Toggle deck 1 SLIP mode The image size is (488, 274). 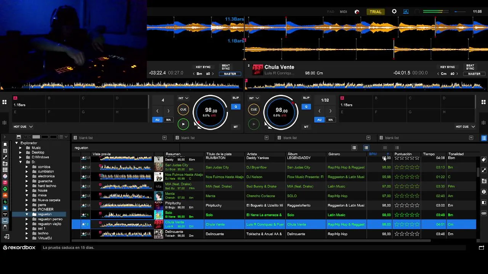click(236, 98)
